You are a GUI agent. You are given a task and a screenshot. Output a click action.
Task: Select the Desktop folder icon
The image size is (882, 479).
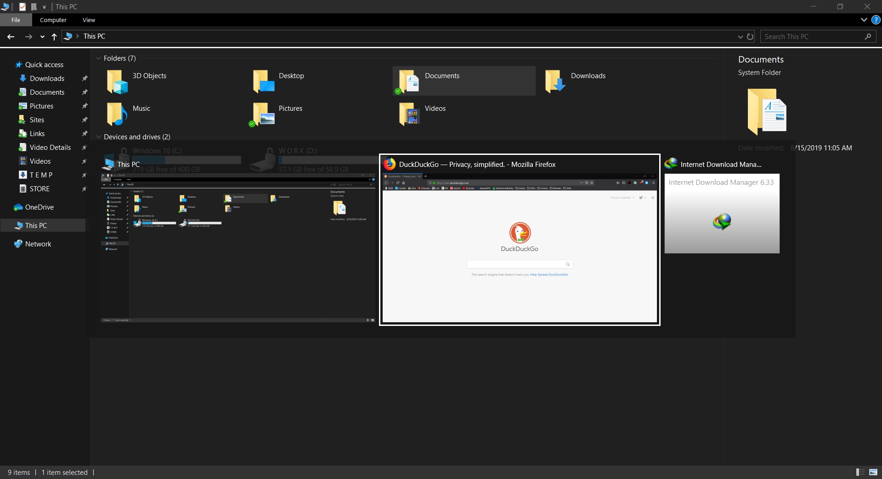(263, 81)
